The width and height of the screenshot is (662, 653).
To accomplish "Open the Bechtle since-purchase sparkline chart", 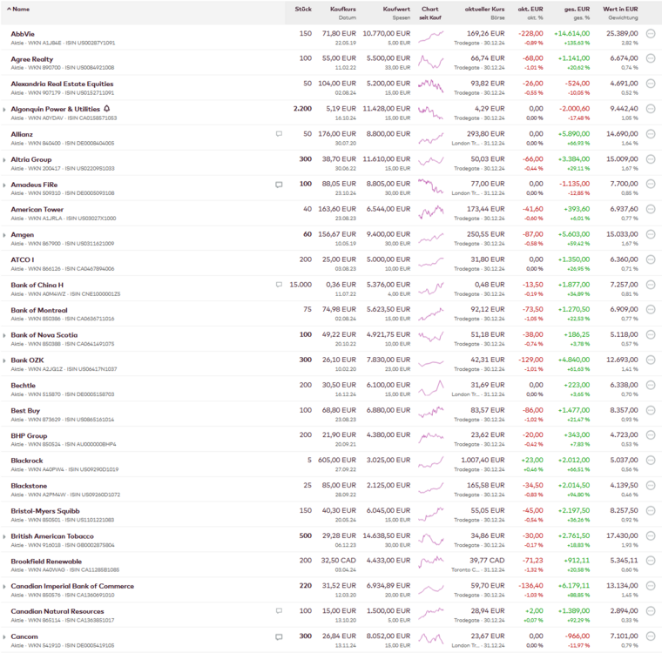I will [x=430, y=388].
